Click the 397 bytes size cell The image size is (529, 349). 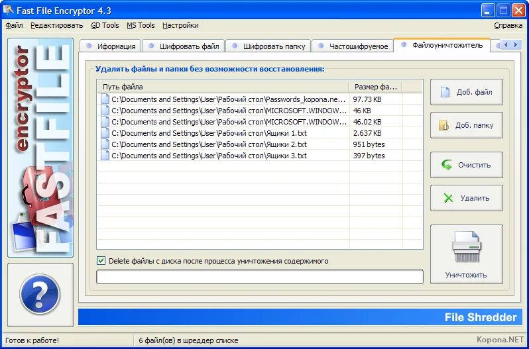click(x=369, y=156)
